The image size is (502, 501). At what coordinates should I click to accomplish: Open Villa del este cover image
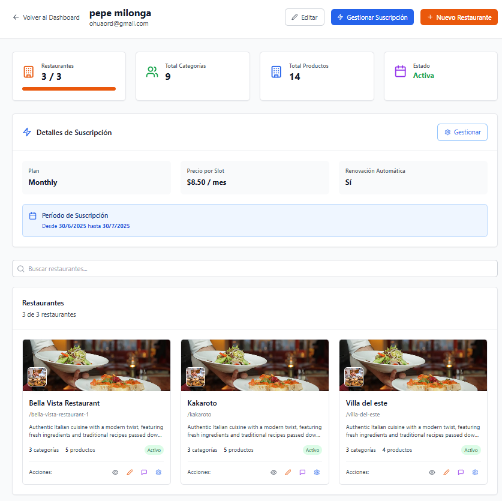[x=413, y=365]
